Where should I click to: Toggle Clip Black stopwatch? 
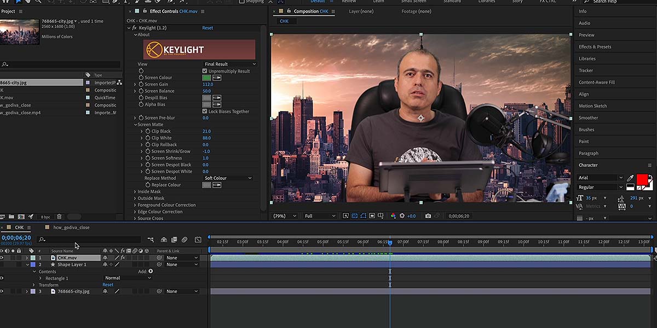pos(148,131)
